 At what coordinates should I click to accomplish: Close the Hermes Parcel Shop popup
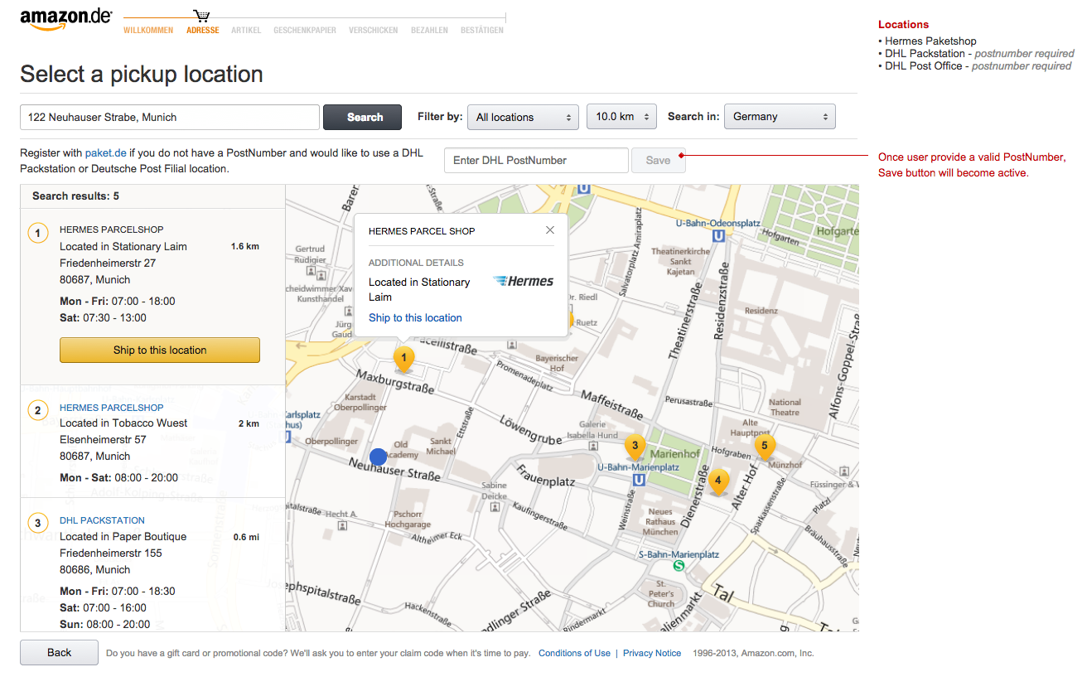550,230
